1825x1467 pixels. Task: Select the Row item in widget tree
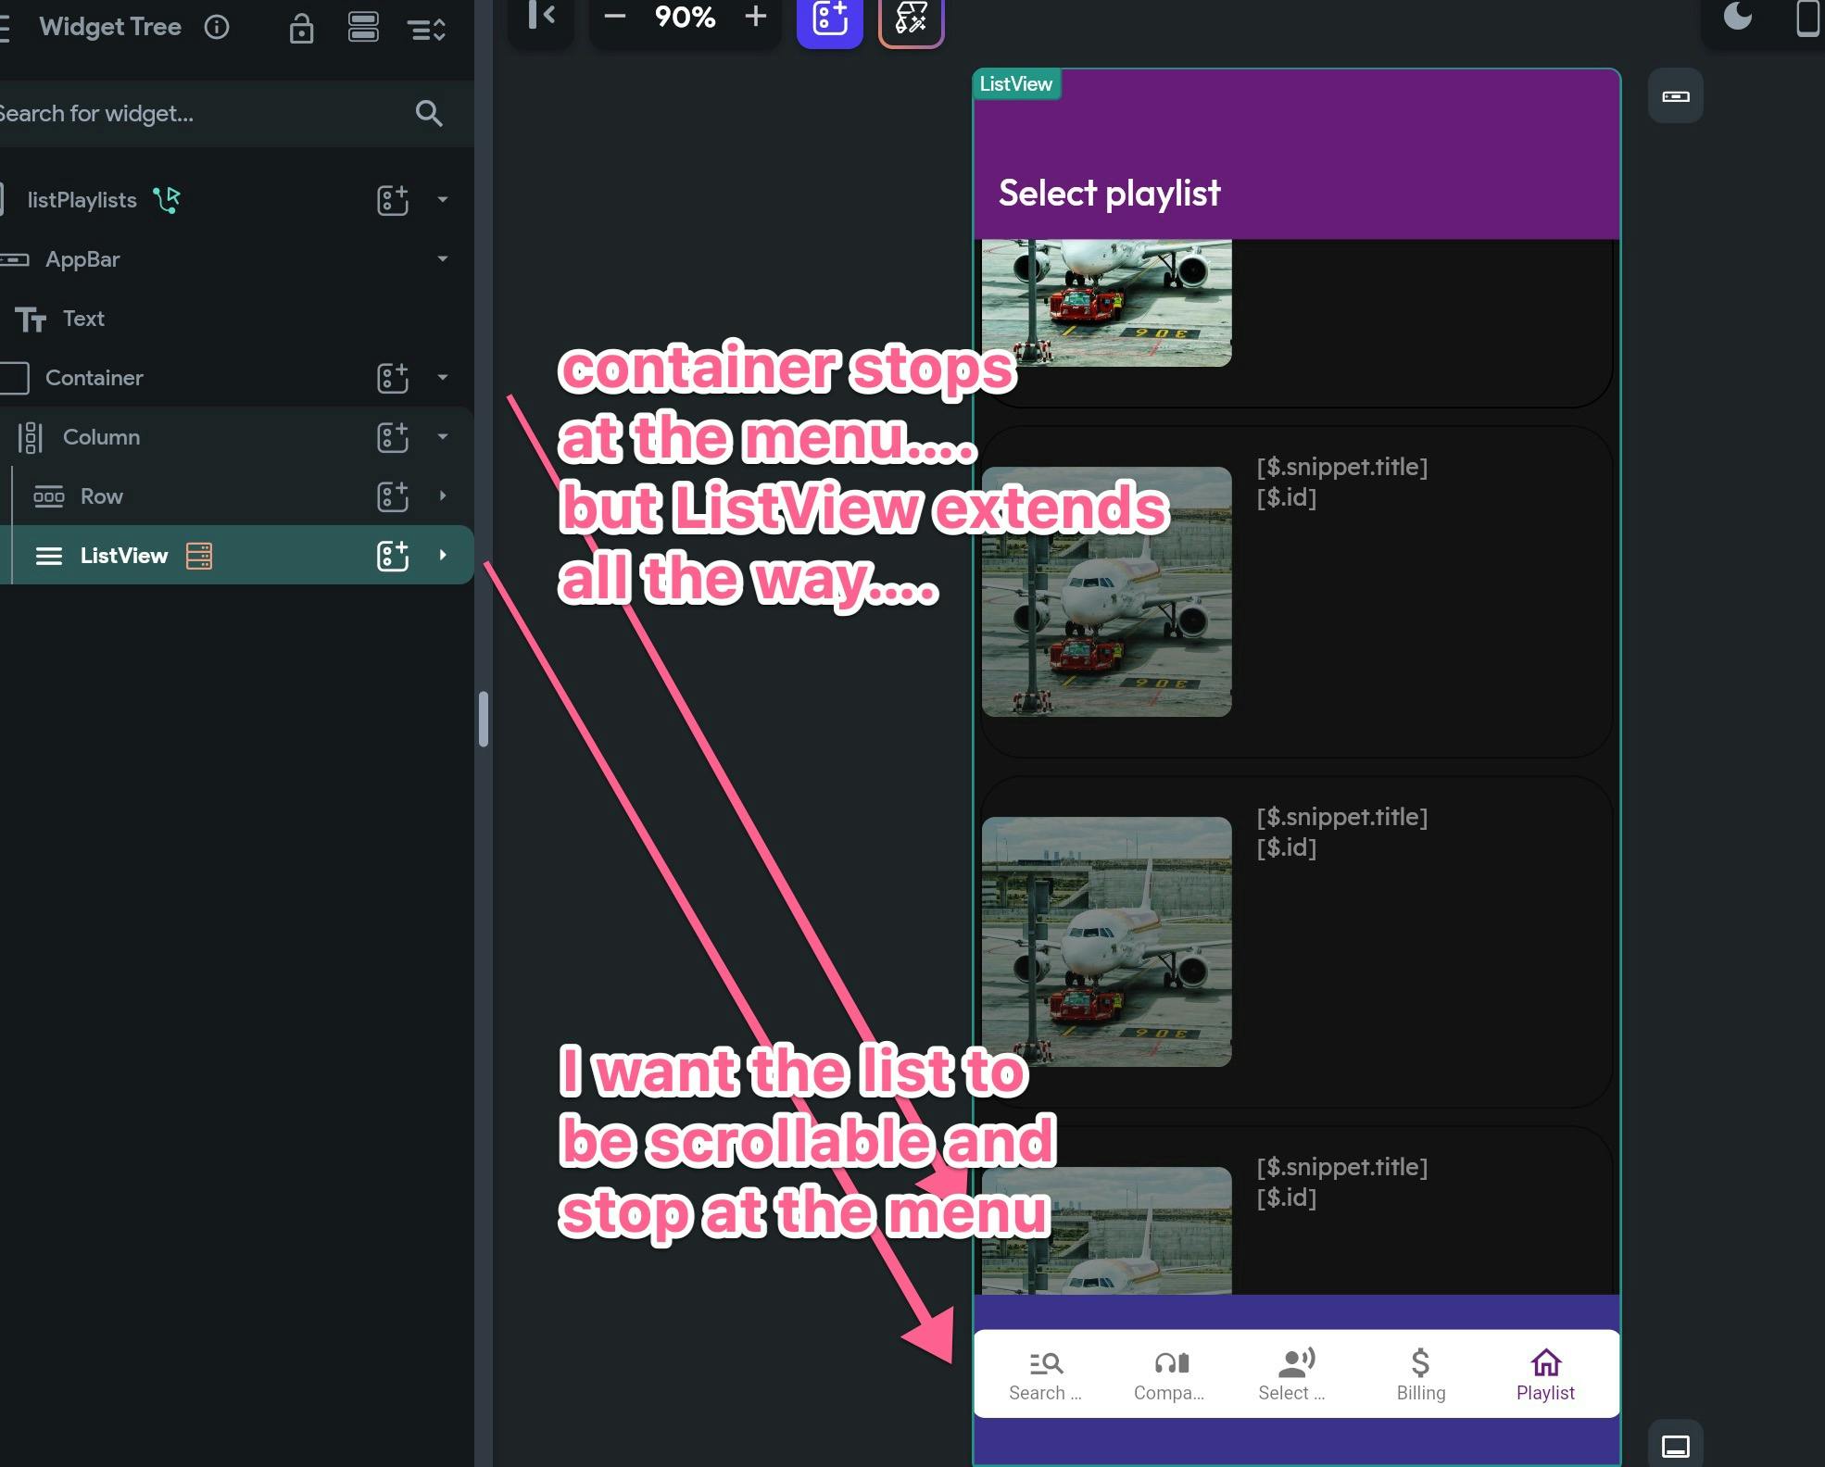pos(102,496)
